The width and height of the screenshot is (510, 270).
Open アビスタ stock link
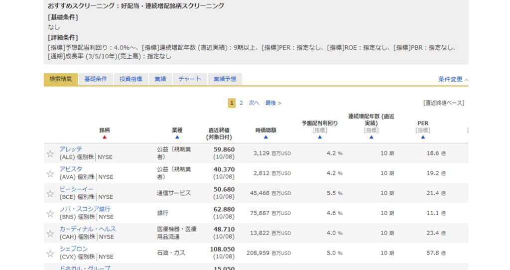[71, 169]
